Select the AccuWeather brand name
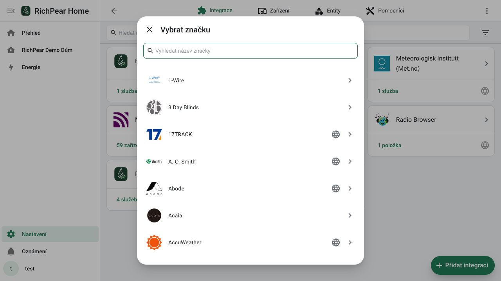This screenshot has height=281, width=501. 185,242
